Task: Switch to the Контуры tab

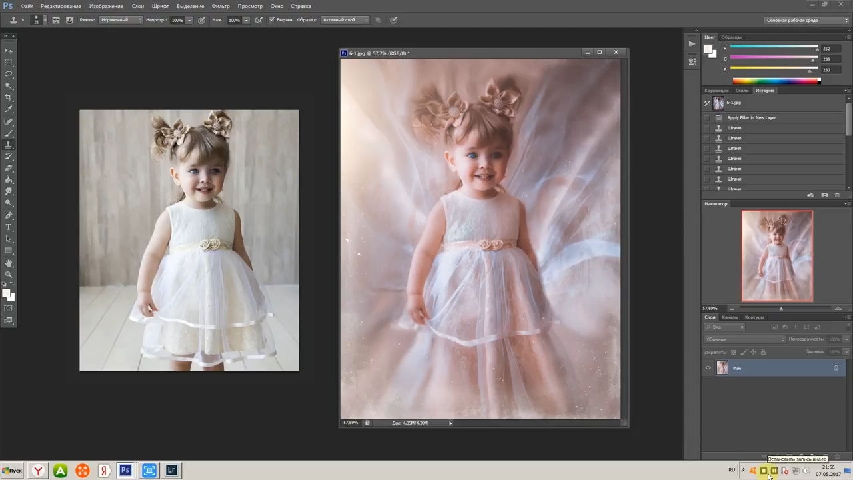Action: click(x=754, y=317)
